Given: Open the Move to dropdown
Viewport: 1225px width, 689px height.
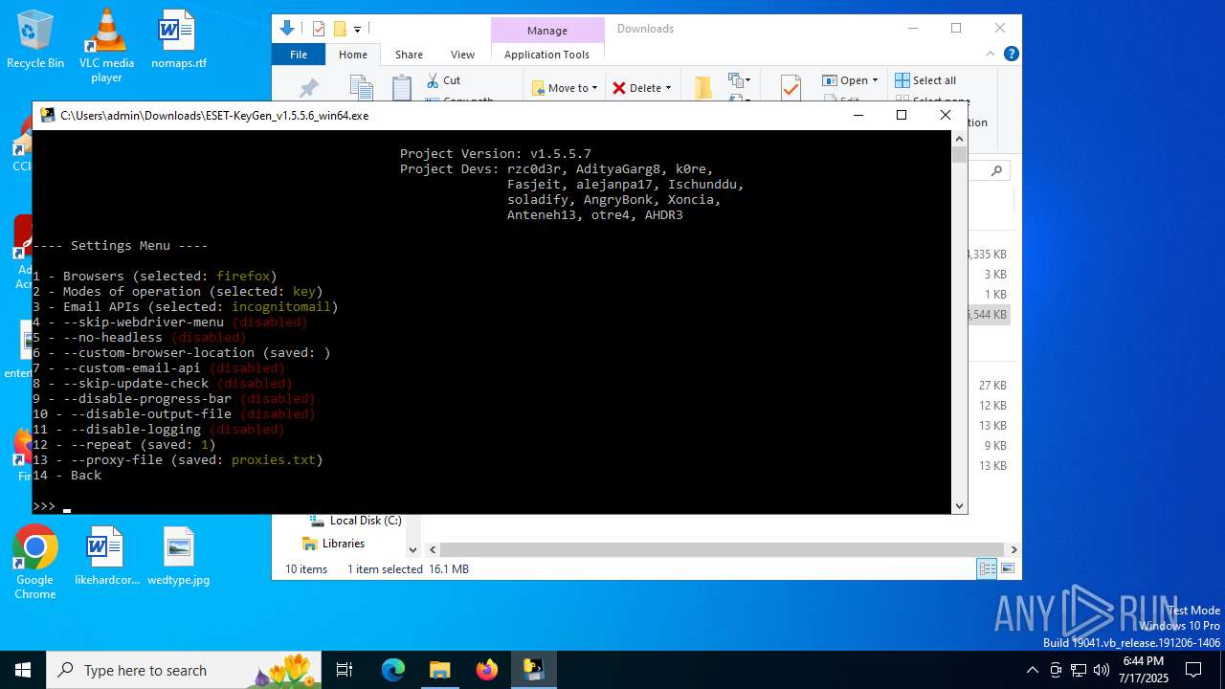Looking at the screenshot, I should (x=565, y=88).
